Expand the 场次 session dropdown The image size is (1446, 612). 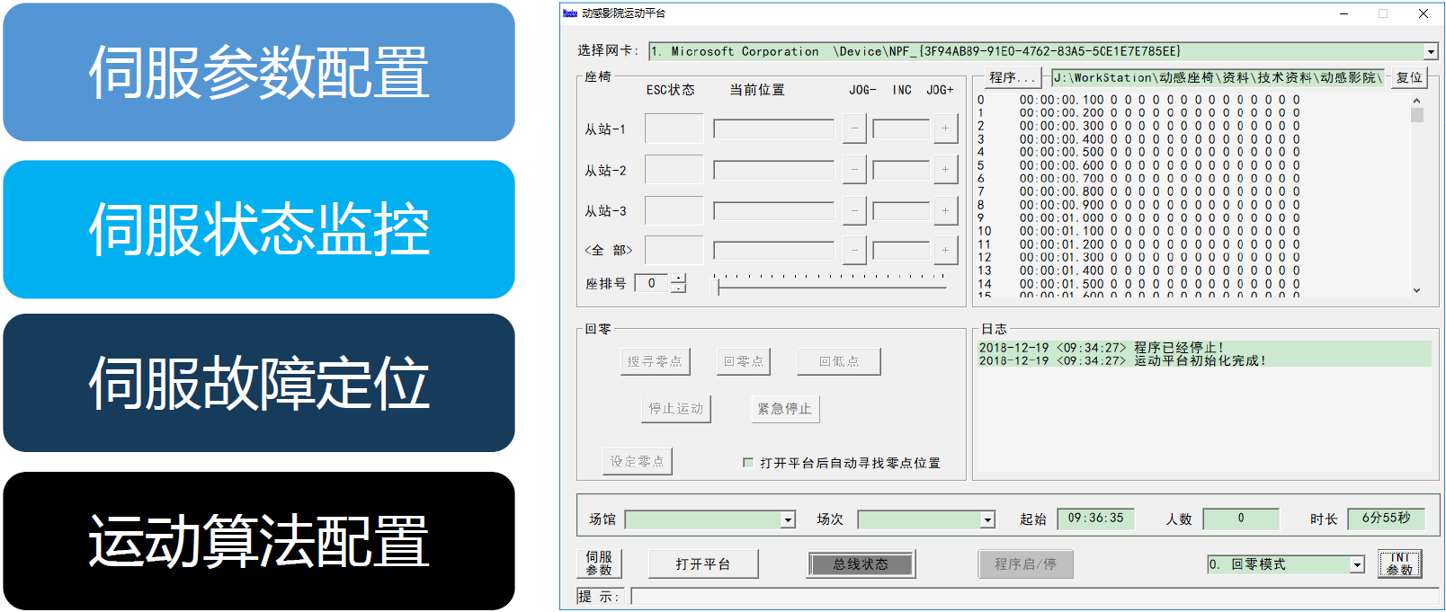[987, 519]
